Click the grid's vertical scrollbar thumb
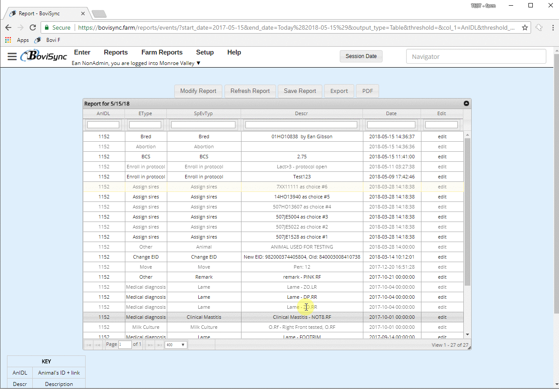 pos(467,212)
